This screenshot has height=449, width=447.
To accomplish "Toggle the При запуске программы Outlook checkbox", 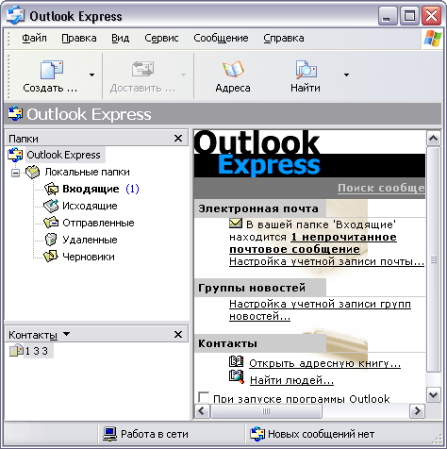I will tap(204, 397).
